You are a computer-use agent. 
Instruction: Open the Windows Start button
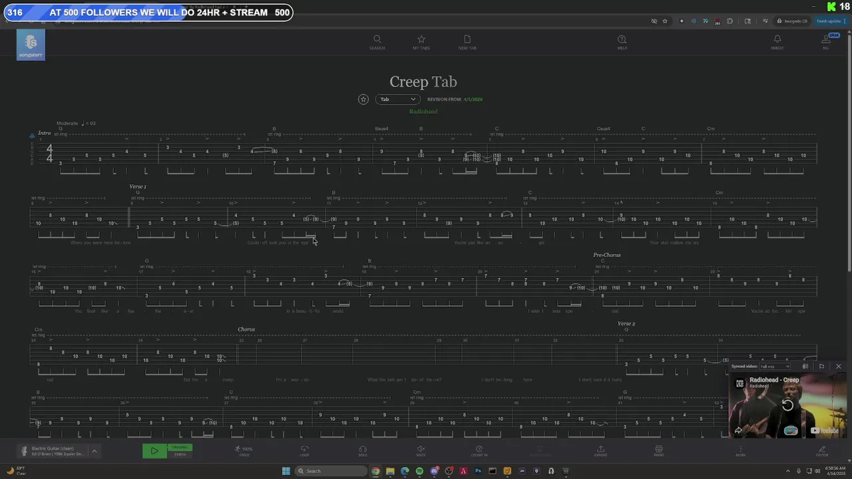click(x=286, y=471)
